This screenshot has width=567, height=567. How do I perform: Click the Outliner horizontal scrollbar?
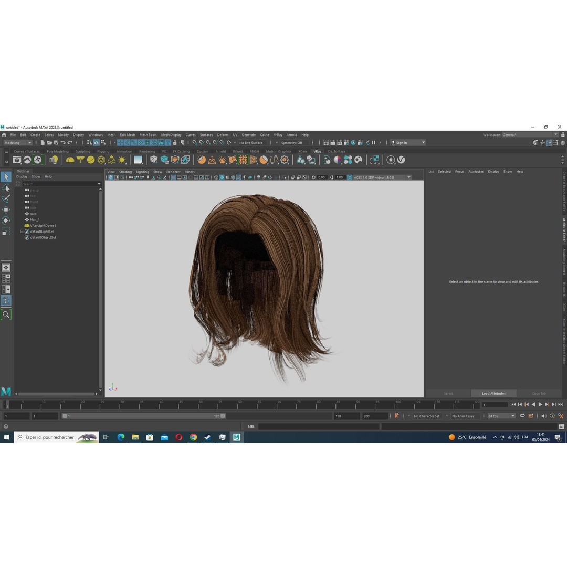click(x=56, y=394)
